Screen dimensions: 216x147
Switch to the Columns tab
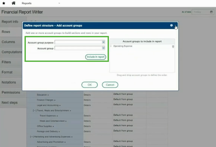pos(11,42)
